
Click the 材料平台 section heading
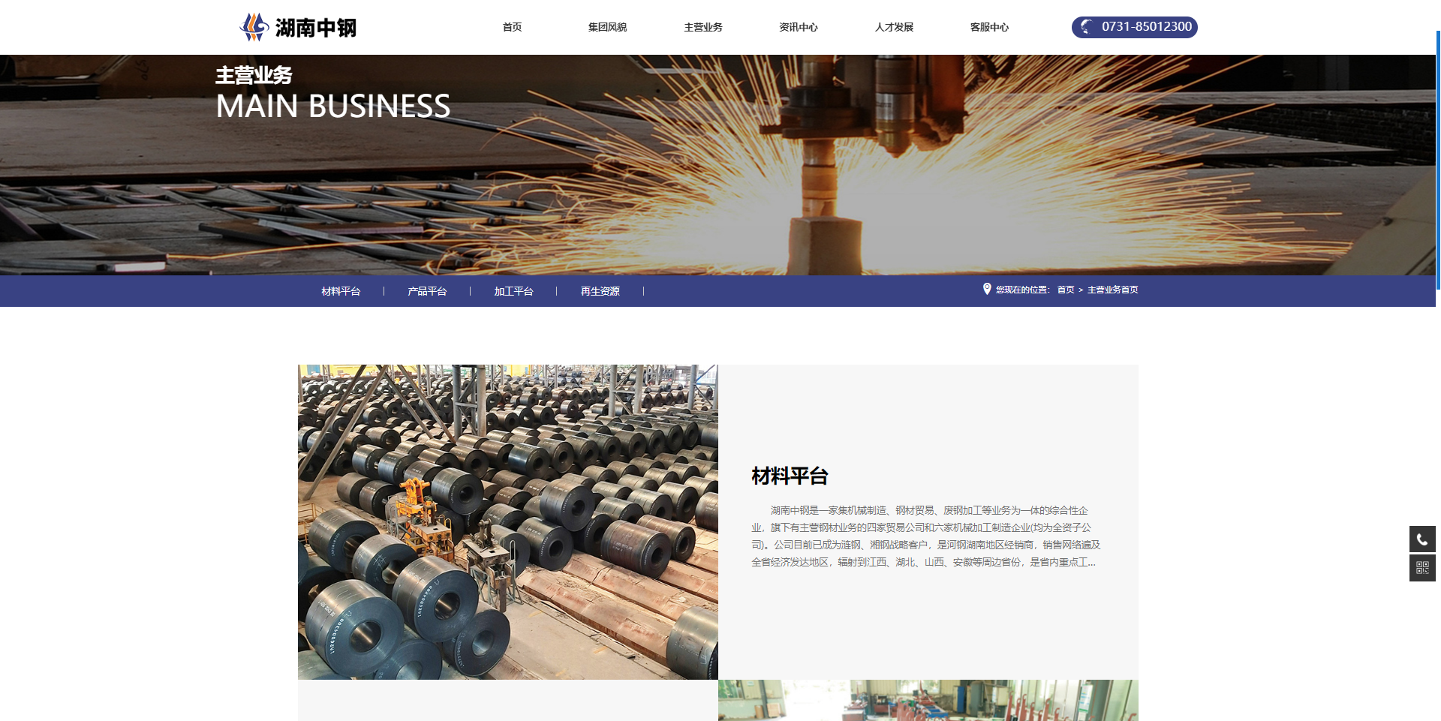(x=790, y=476)
